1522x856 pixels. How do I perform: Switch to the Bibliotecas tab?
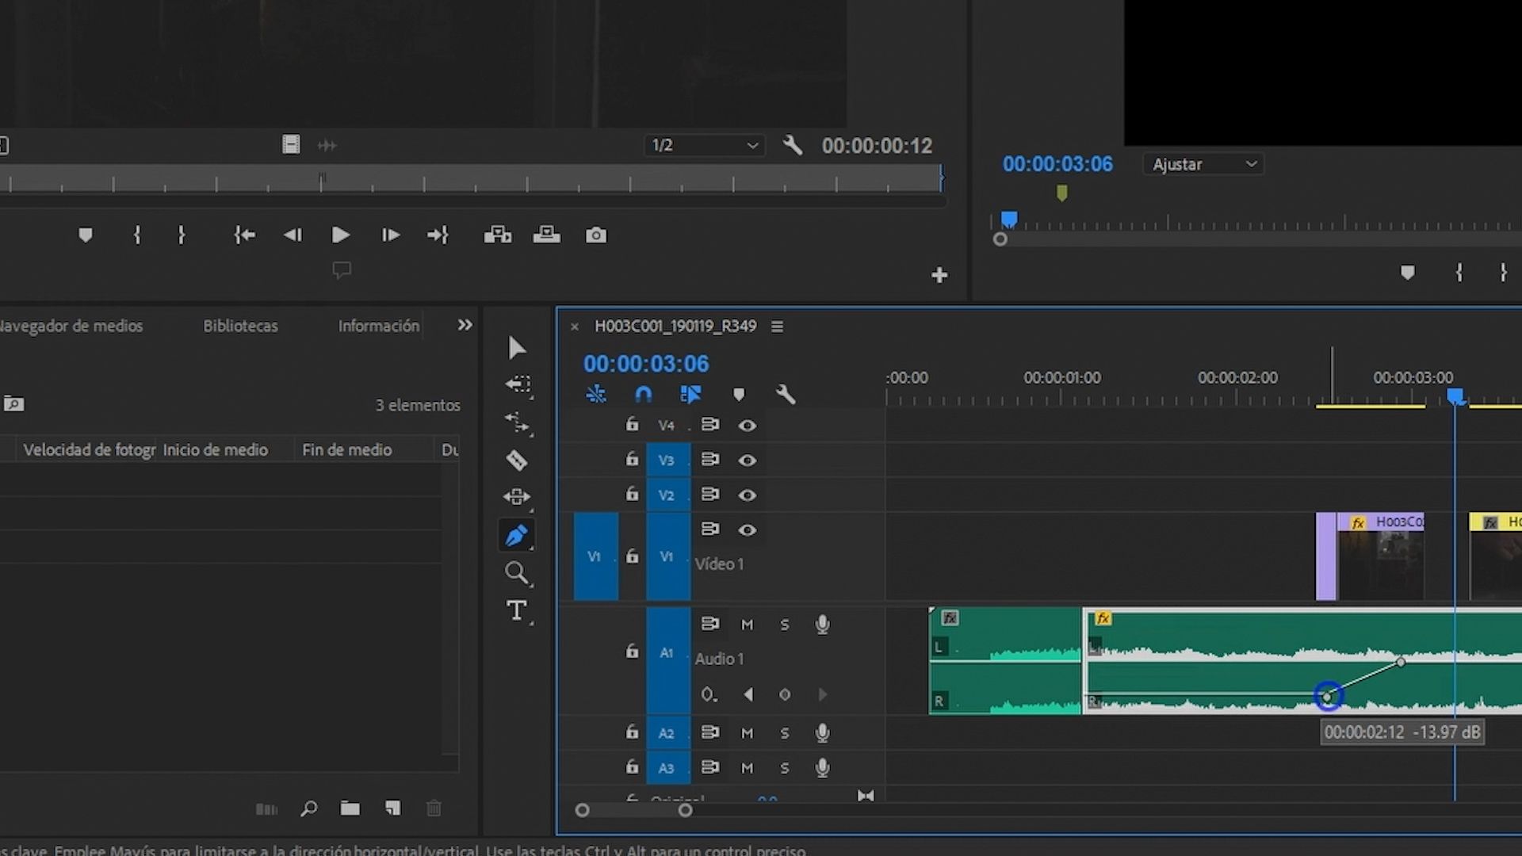(x=239, y=326)
